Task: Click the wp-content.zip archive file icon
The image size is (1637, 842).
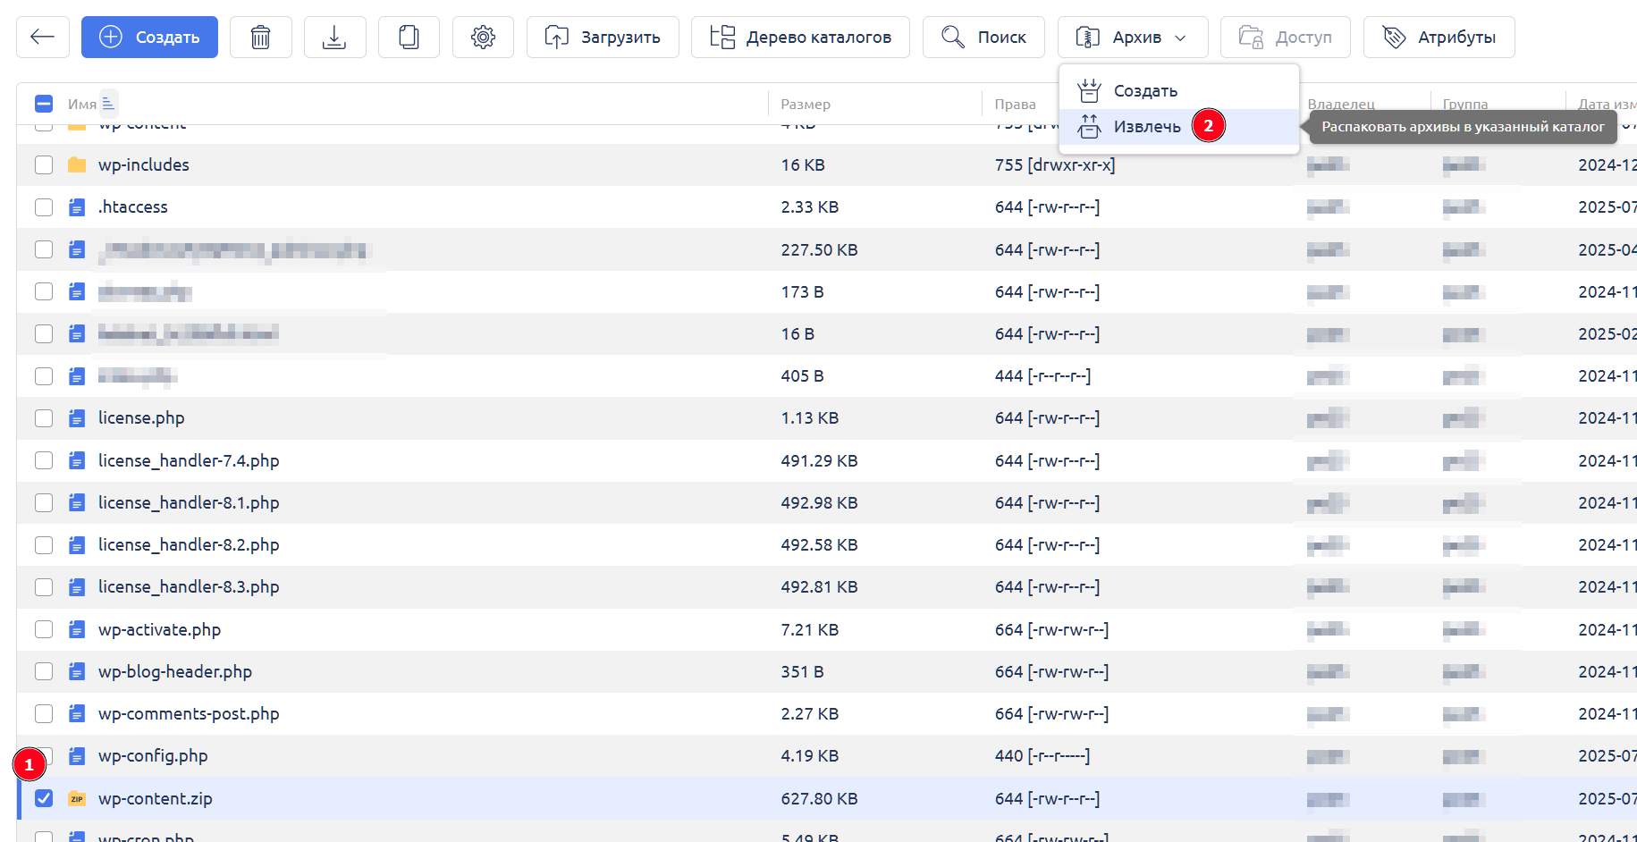Action: click(78, 799)
